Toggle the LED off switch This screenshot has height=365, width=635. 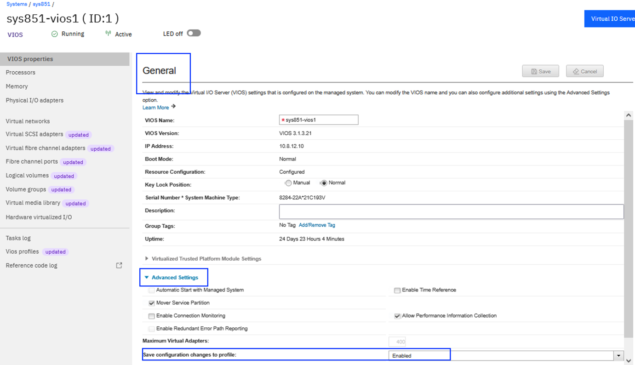click(194, 33)
